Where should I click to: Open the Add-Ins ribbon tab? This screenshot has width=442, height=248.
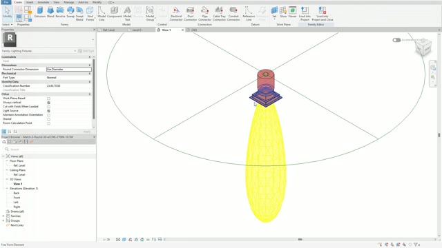(83, 2)
